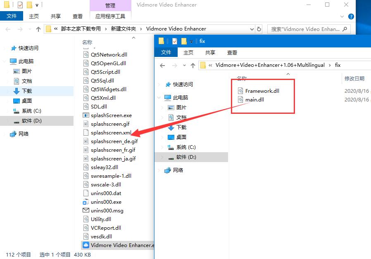Go up one folder level in Vidmore window
The height and width of the screenshot is (259, 371).
tap(38, 29)
